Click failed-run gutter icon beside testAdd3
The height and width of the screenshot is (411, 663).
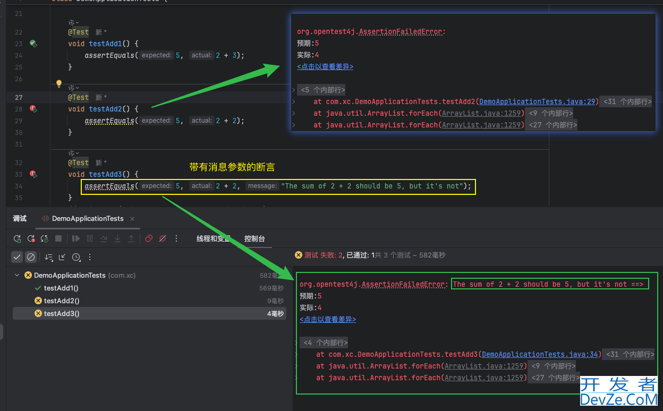[33, 174]
